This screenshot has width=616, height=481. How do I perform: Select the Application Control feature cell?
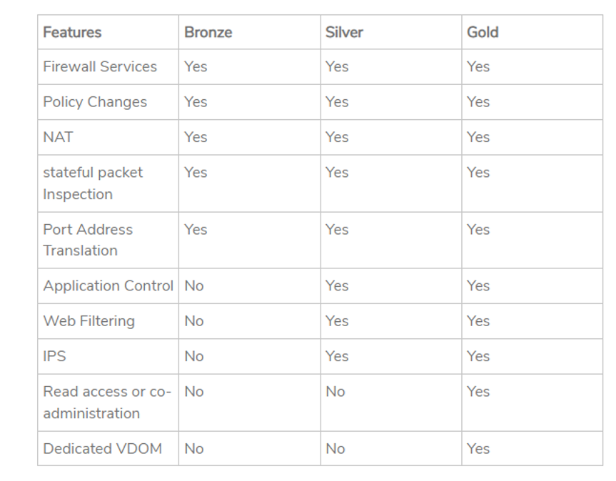click(x=108, y=285)
